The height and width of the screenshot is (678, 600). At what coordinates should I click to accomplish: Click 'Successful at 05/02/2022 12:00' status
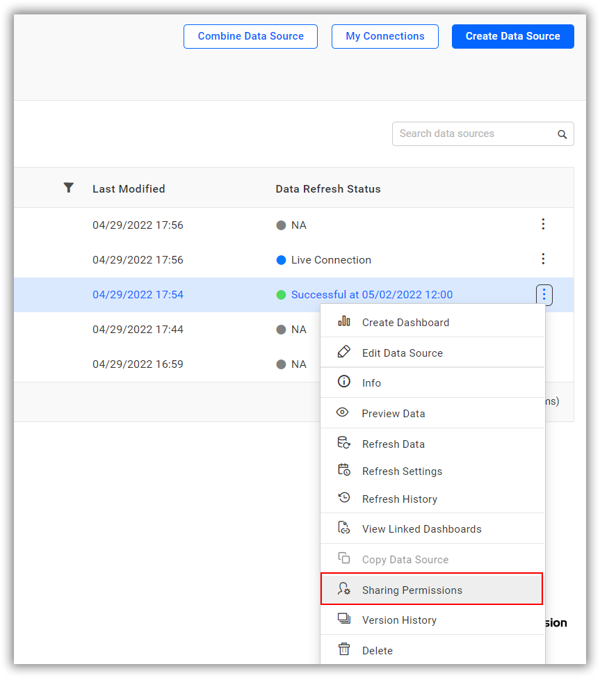372,295
